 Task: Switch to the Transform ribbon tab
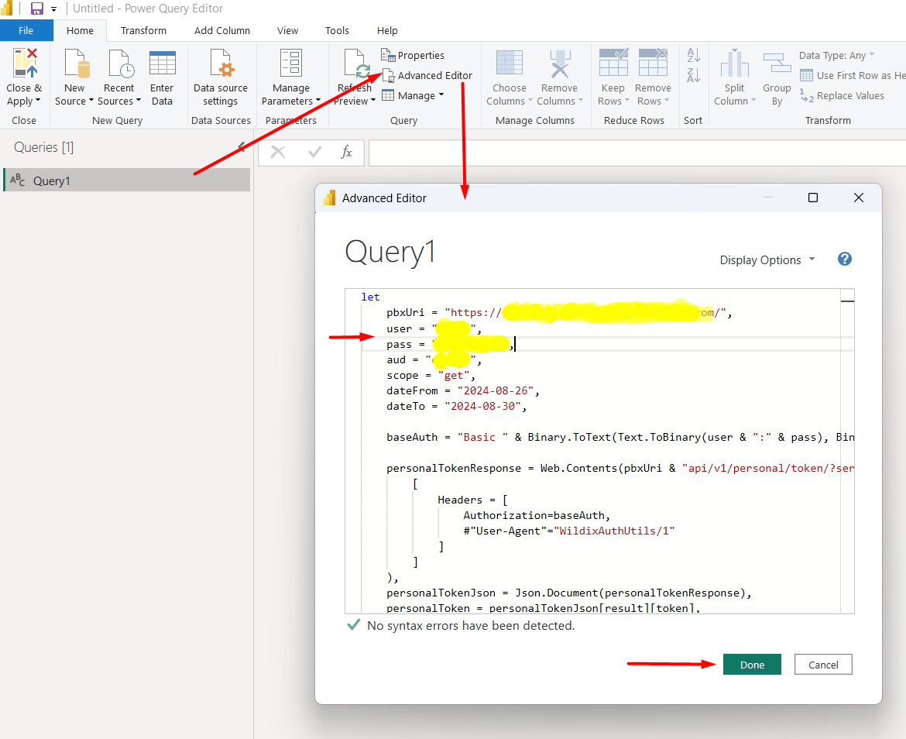143,30
